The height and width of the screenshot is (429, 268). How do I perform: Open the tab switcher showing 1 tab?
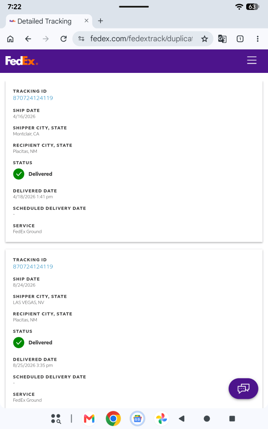click(240, 39)
